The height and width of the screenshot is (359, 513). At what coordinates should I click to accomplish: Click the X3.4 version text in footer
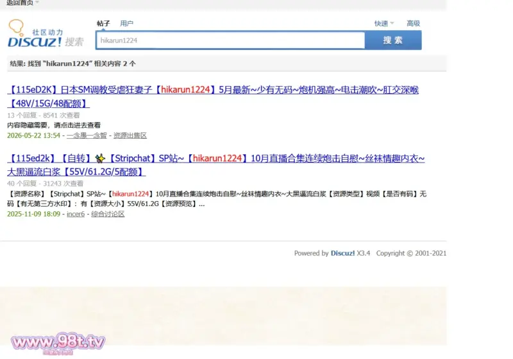coord(363,253)
